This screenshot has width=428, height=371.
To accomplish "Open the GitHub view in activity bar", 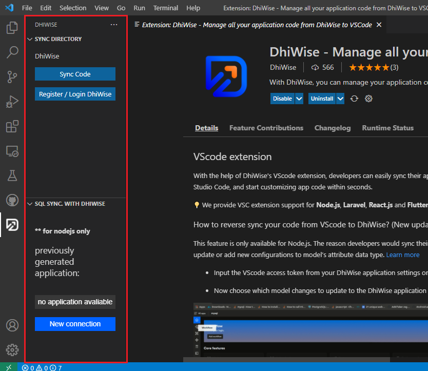I will click(12, 200).
